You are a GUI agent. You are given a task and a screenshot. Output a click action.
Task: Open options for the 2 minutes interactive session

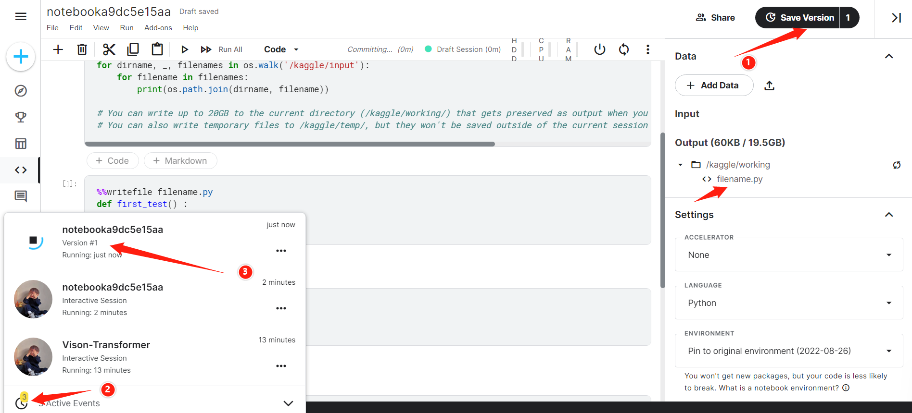click(x=281, y=308)
